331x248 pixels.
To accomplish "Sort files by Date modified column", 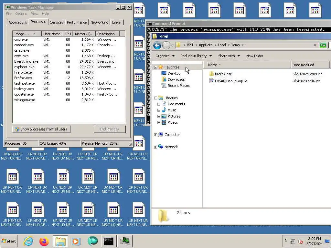I will (x=310, y=65).
